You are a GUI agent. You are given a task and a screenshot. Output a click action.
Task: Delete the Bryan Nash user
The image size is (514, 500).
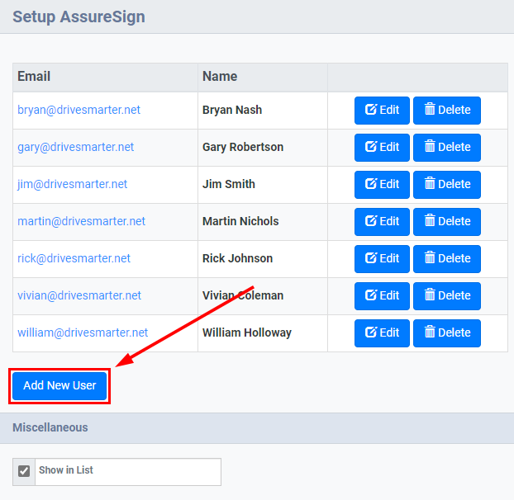(447, 111)
